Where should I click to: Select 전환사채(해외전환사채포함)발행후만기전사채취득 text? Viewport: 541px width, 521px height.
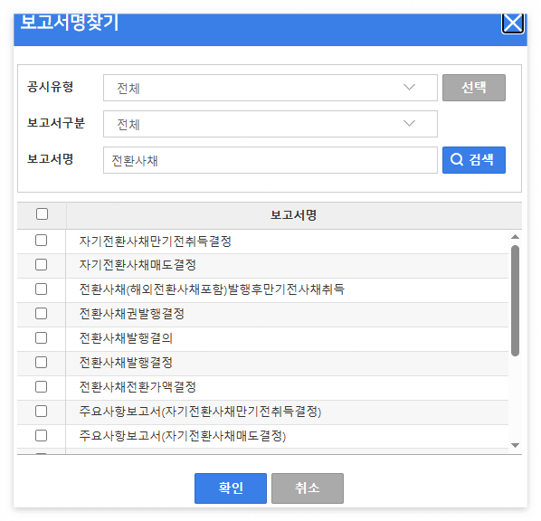(x=212, y=289)
